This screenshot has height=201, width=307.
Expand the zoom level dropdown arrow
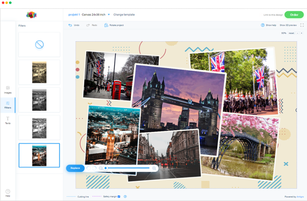(x=301, y=33)
